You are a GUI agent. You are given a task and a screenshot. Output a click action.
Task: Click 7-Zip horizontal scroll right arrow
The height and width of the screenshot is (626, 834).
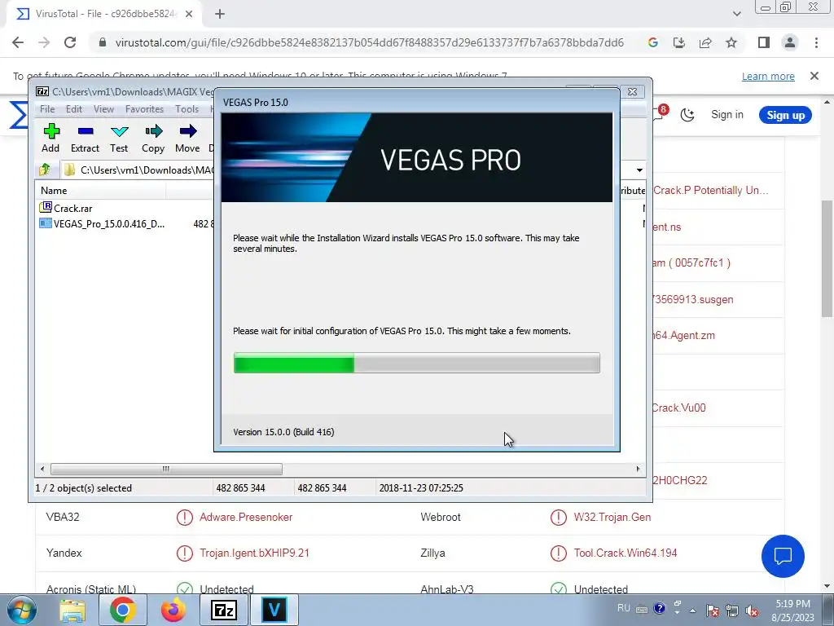[638, 469]
